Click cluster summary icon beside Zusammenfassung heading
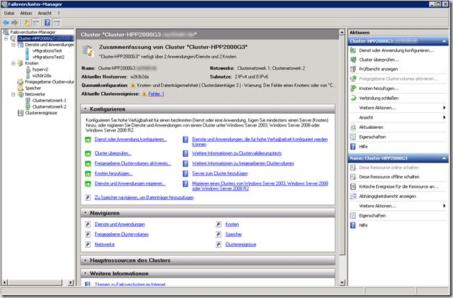The image size is (453, 298). [x=88, y=51]
